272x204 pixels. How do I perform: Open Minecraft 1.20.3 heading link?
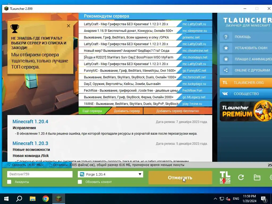[30, 143]
